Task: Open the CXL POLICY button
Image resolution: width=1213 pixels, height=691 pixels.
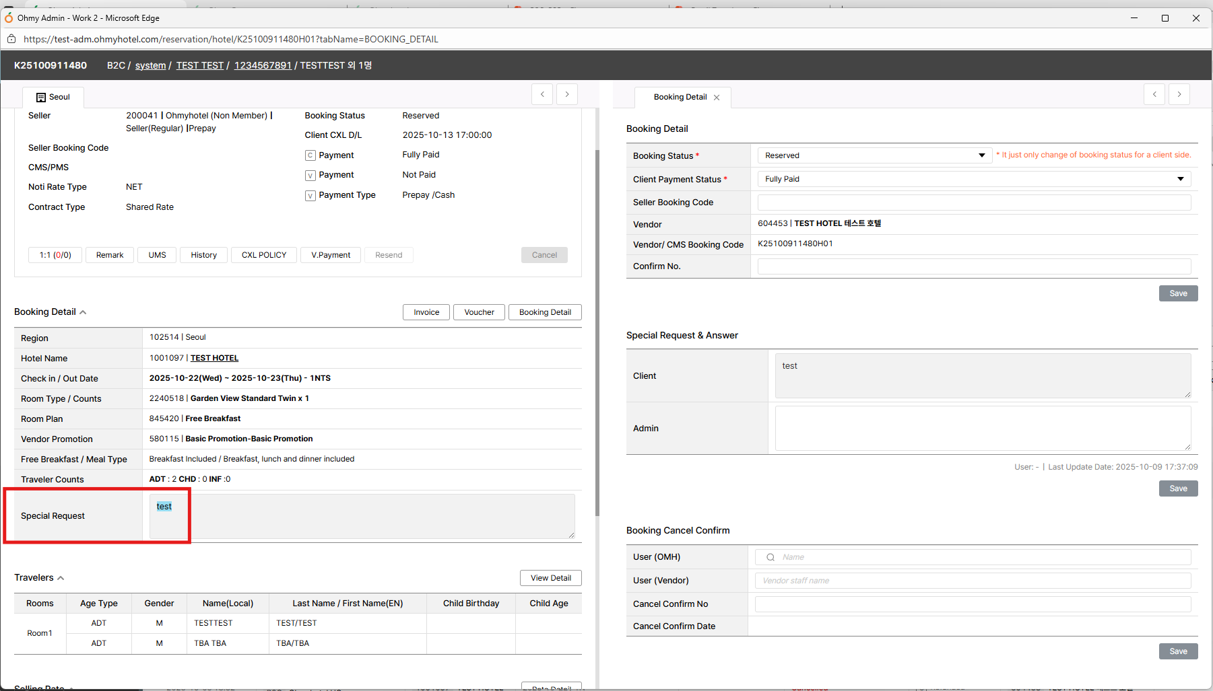Action: pos(264,255)
